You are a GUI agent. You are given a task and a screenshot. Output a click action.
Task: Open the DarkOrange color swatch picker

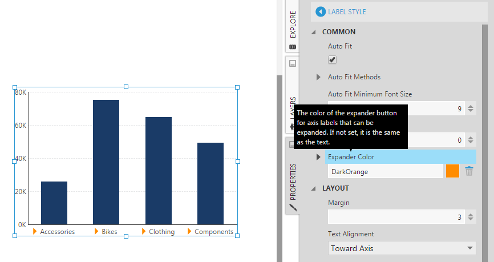pyautogui.click(x=452, y=171)
